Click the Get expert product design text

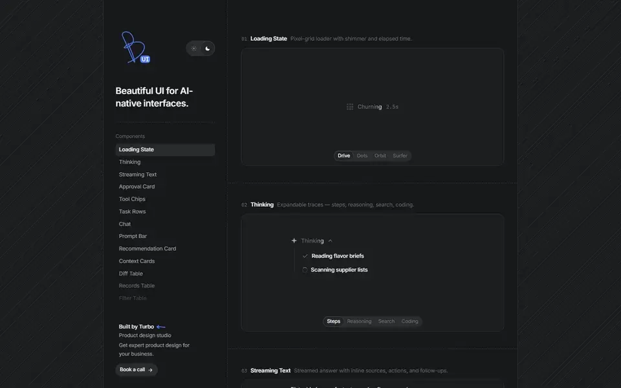154,350
